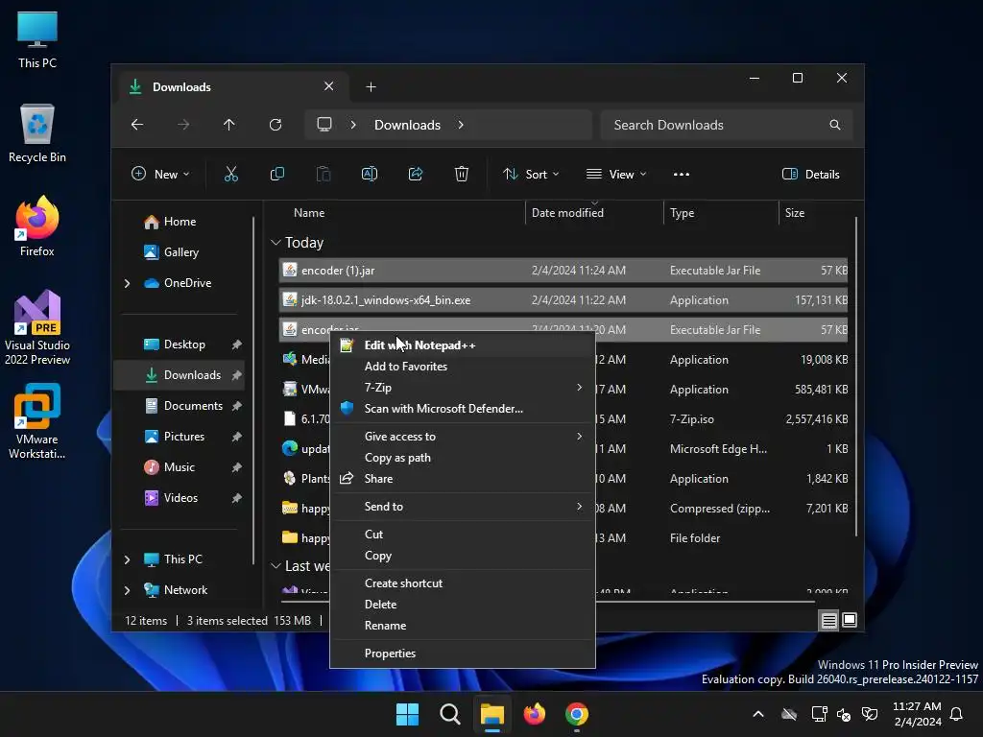Collapse the Today group
The height and width of the screenshot is (737, 983).
click(x=276, y=243)
